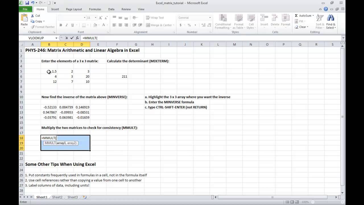Click the Decrease Indent icon
This screenshot has width=364, height=205.
coord(135,25)
